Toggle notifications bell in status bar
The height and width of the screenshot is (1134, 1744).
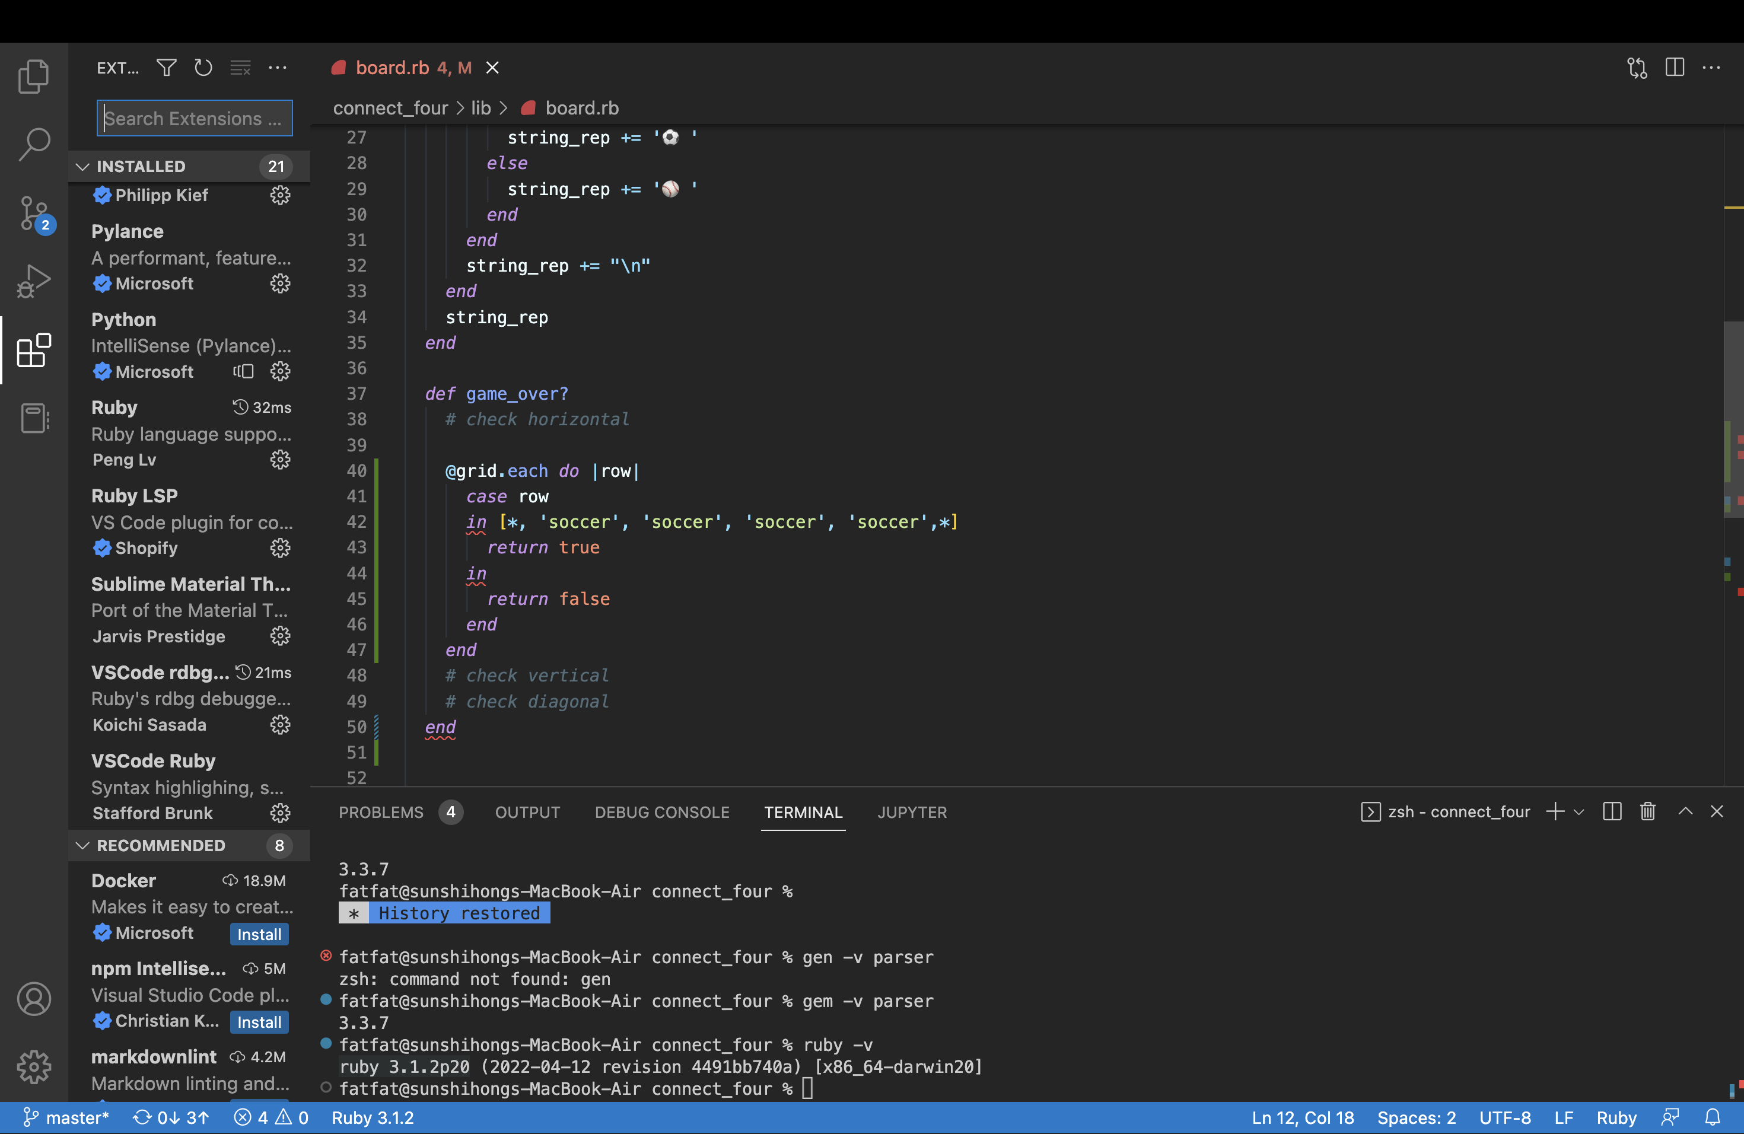1713,1118
